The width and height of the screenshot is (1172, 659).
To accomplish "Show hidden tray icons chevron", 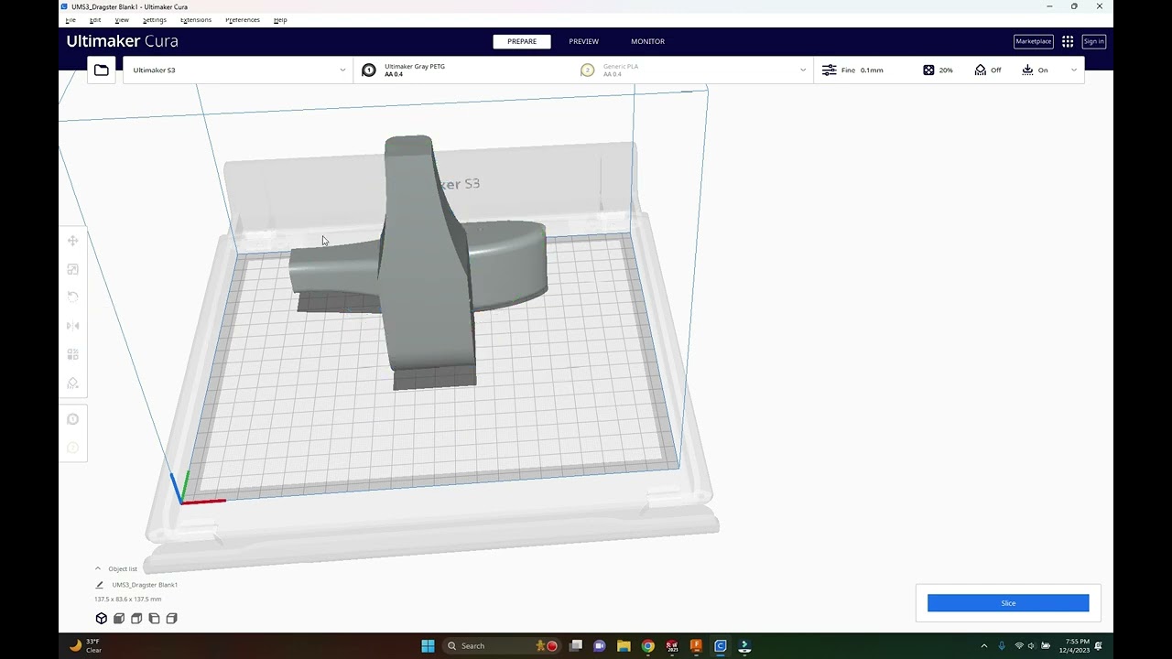I will 984,646.
